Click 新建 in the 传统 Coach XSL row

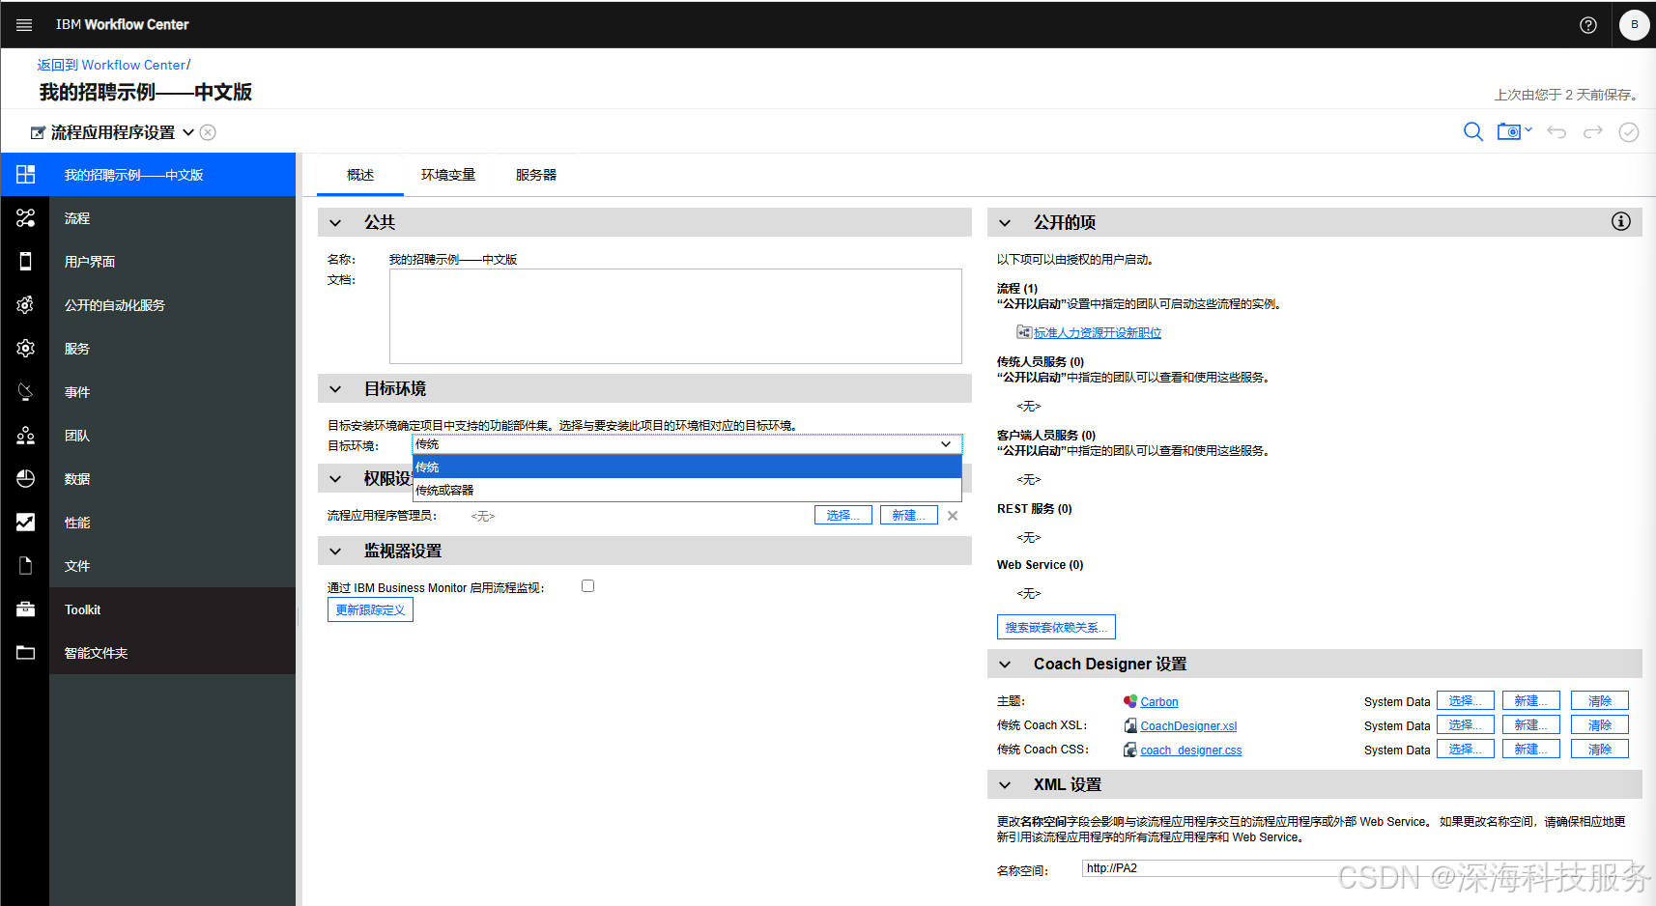(x=1531, y=724)
